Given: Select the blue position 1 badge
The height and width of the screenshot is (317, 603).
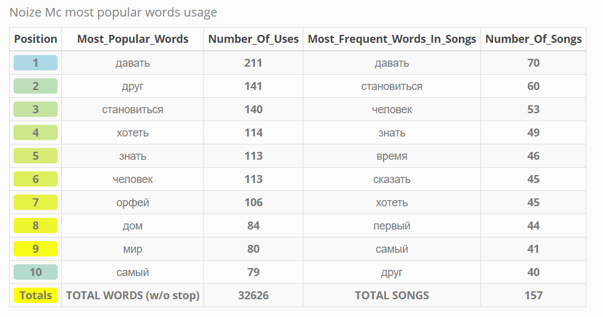Looking at the screenshot, I should pyautogui.click(x=36, y=62).
